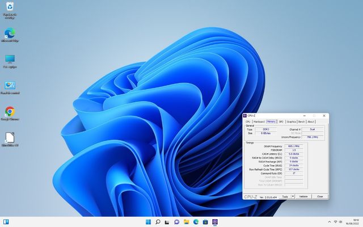
Task: Open the Bench tab
Action: 301,121
